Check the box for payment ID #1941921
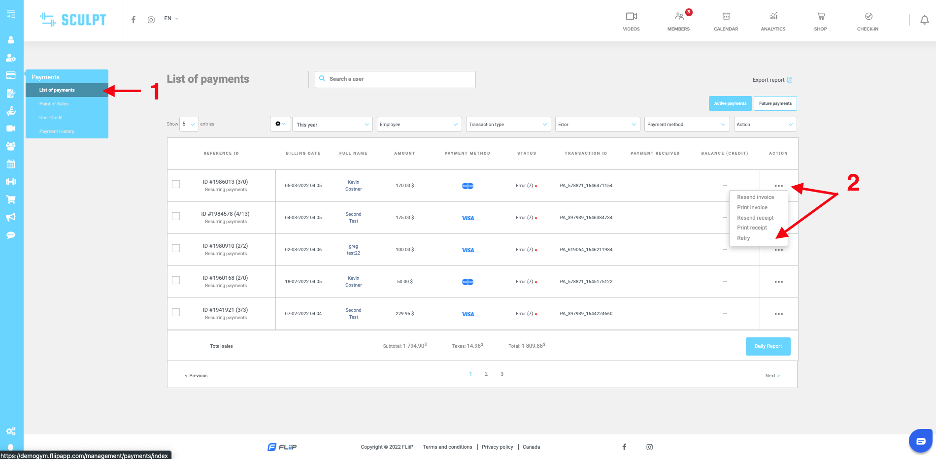 (176, 312)
